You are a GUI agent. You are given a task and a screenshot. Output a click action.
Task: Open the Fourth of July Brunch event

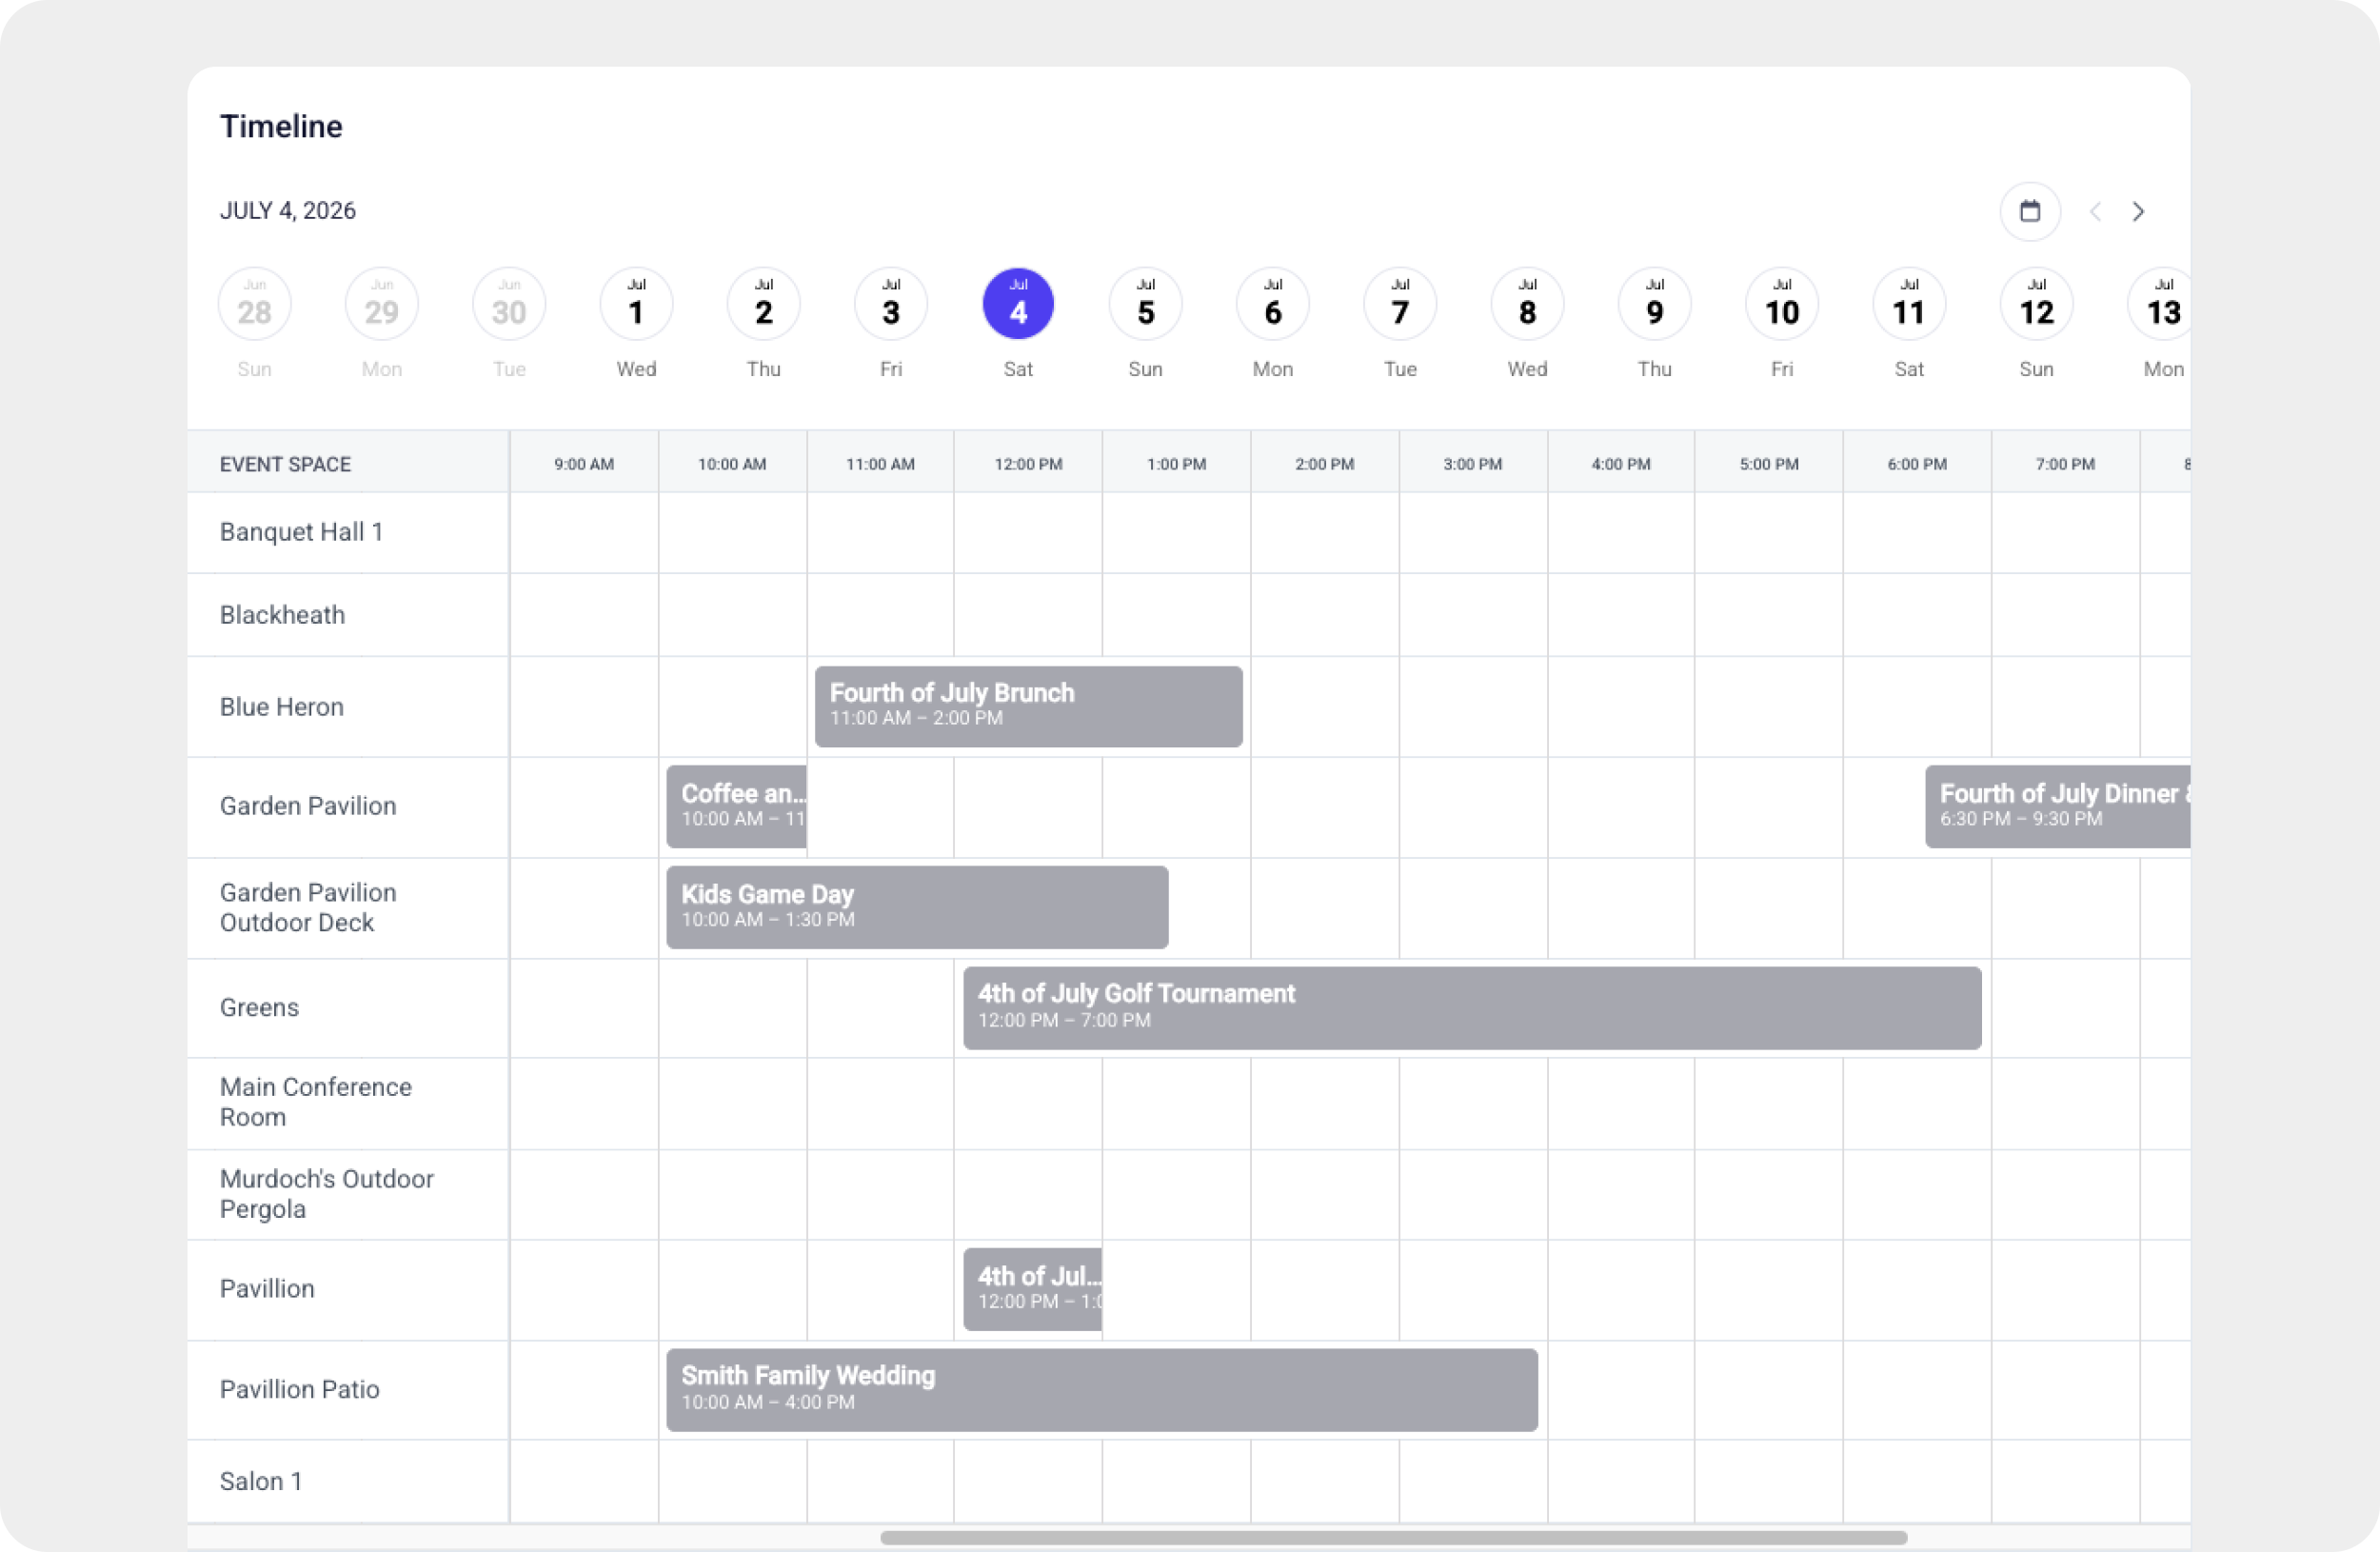(1028, 706)
